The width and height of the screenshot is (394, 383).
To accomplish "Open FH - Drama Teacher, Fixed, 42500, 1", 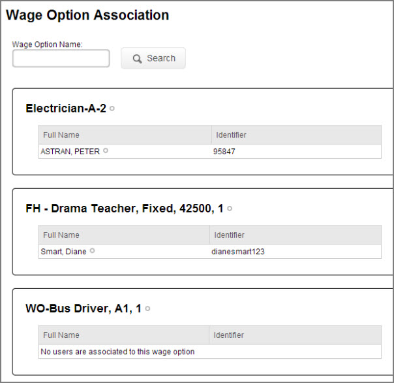I will coord(124,208).
